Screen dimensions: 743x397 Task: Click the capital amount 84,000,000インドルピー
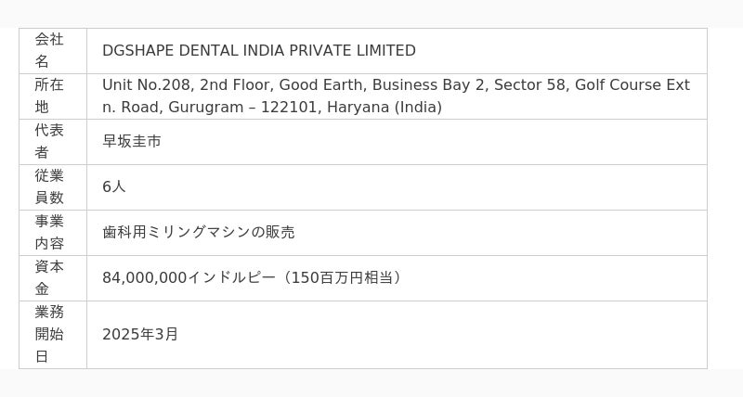(x=189, y=277)
